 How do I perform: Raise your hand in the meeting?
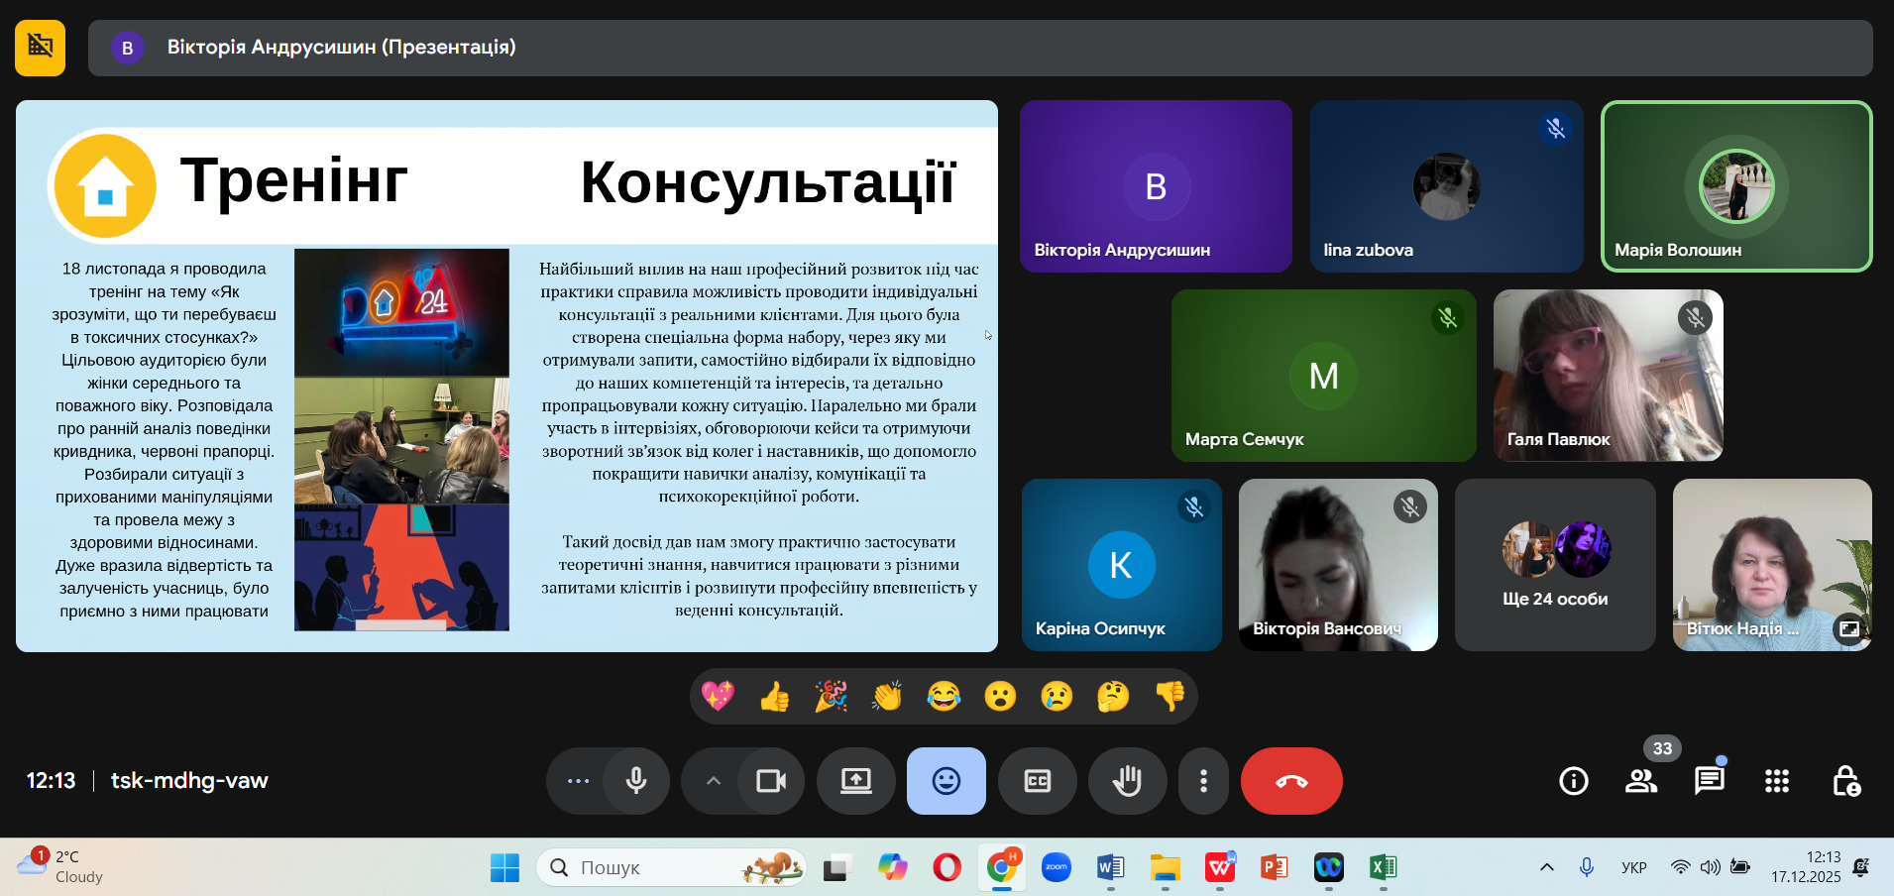tap(1127, 781)
